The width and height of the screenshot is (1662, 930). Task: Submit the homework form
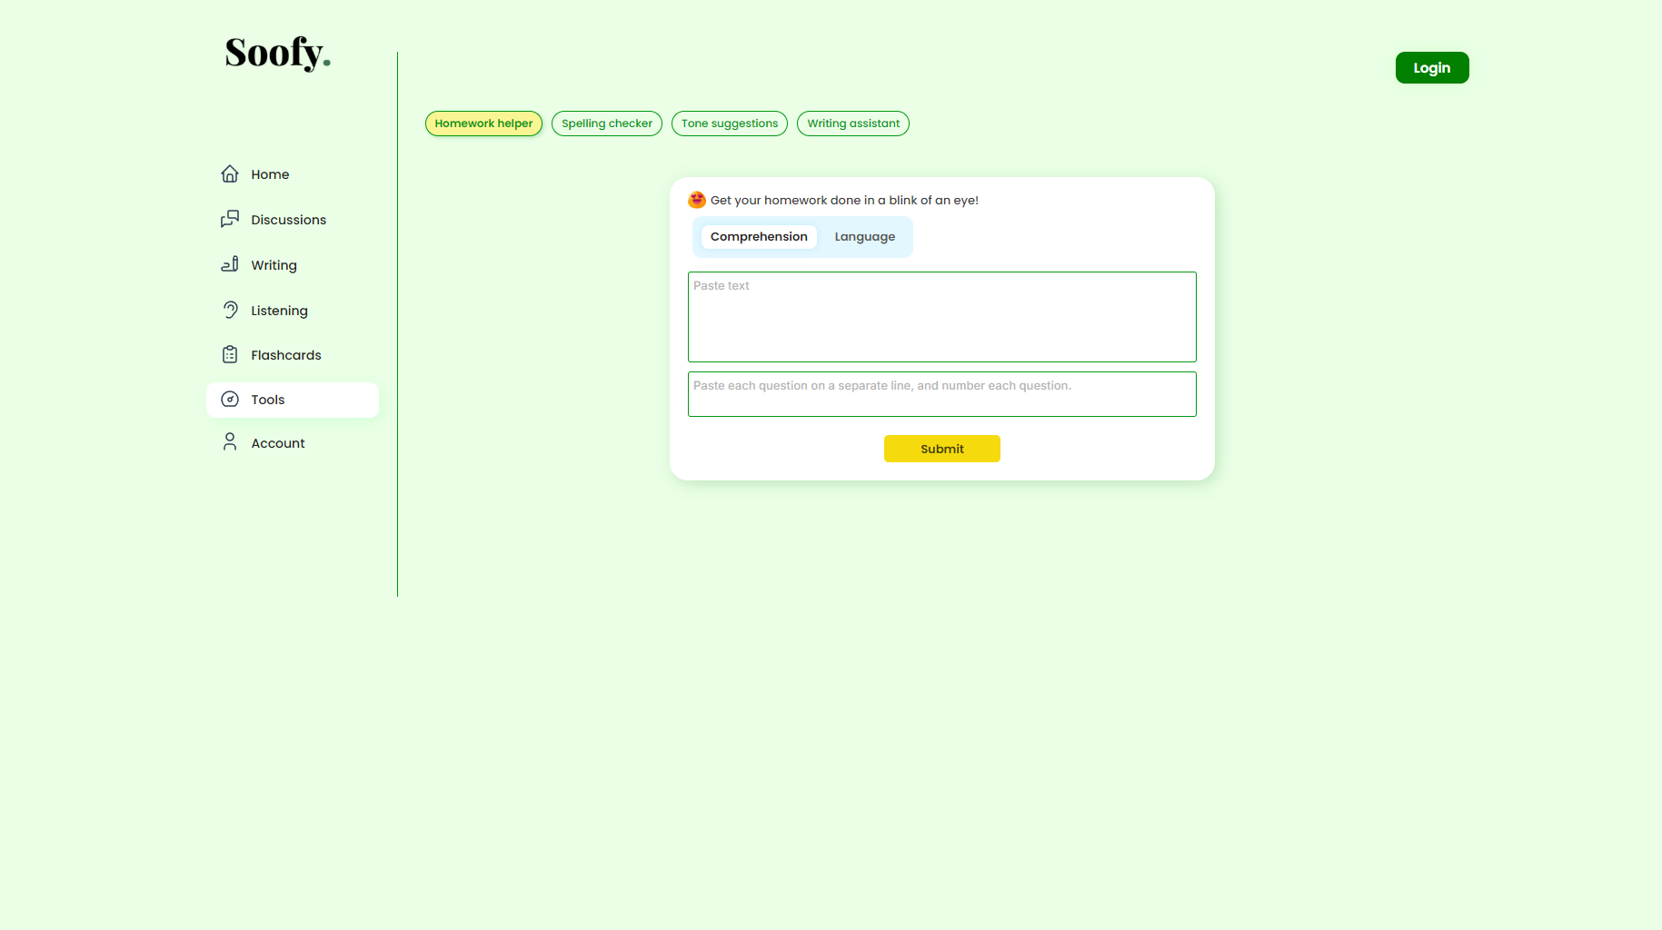941,449
